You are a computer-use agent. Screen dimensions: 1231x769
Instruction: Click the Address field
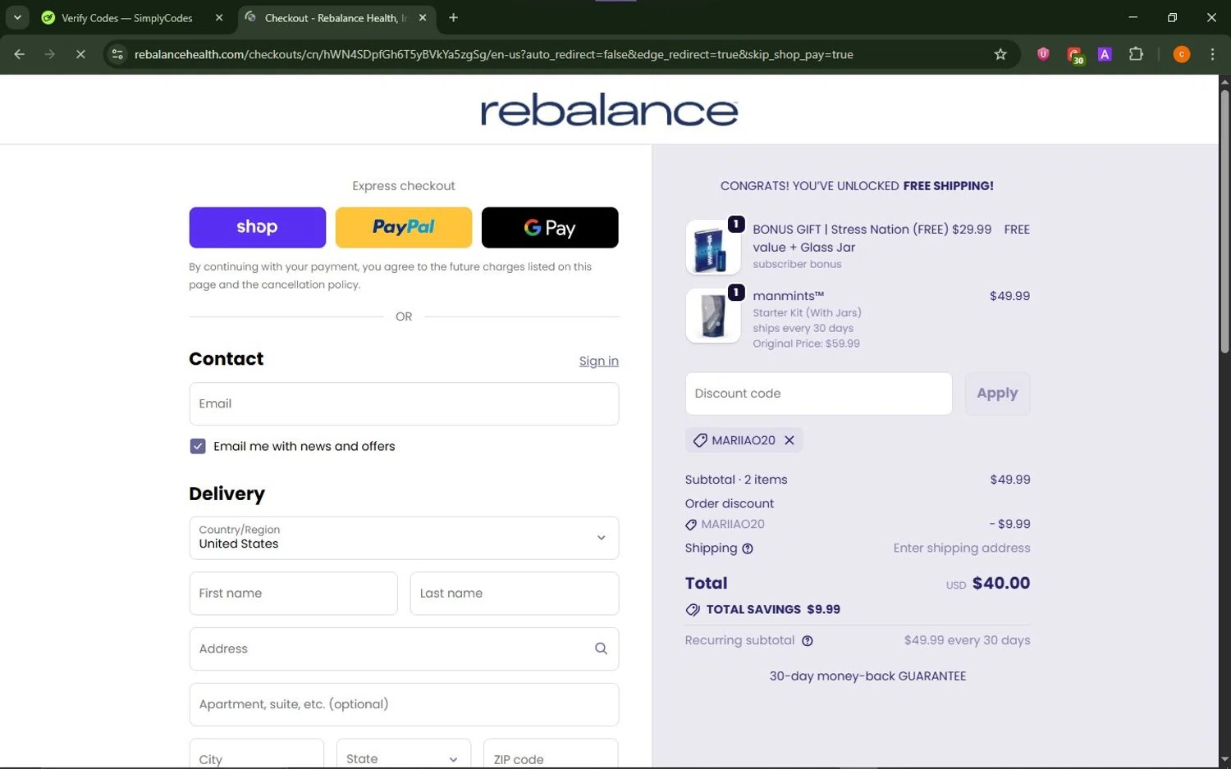coord(404,648)
